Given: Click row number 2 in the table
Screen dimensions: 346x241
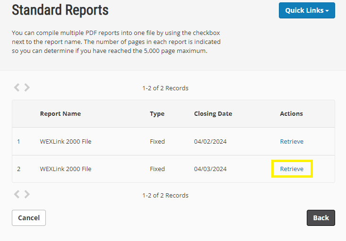Looking at the screenshot, I should pos(18,169).
